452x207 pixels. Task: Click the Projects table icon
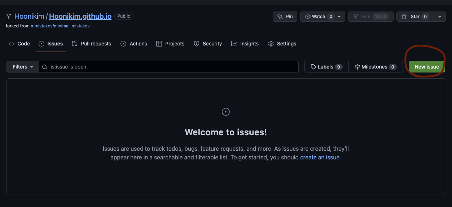[159, 44]
